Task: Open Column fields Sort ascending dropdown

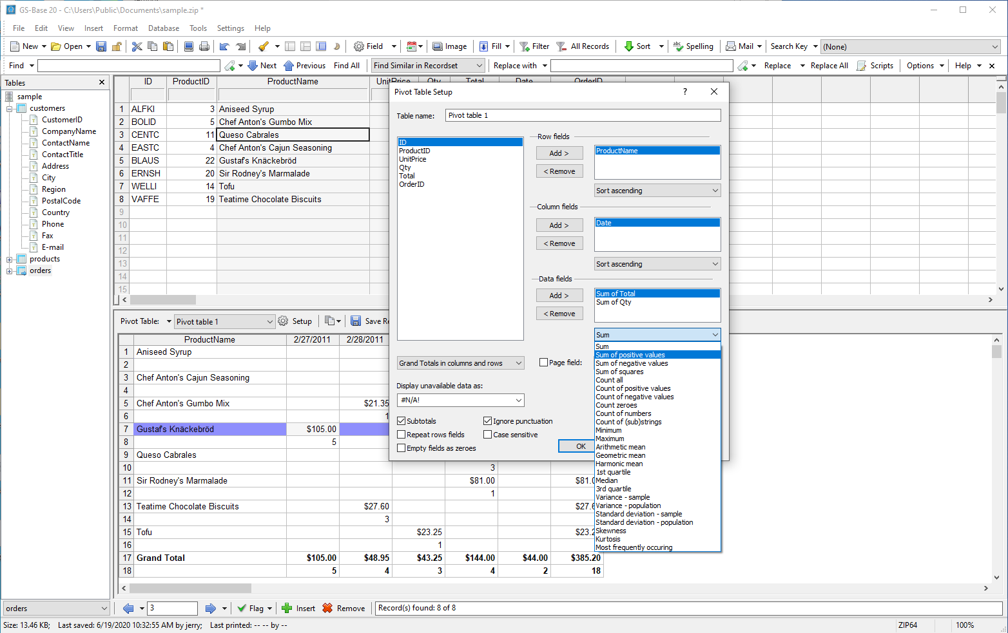Action: pos(657,264)
